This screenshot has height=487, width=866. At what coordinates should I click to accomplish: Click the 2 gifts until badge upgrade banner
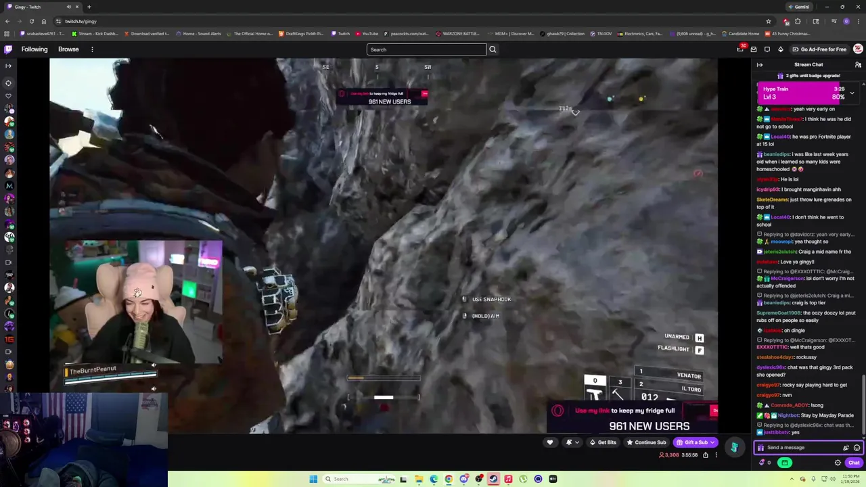[808, 76]
